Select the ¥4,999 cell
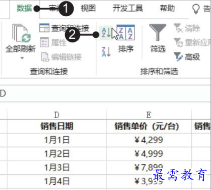 click(149, 154)
